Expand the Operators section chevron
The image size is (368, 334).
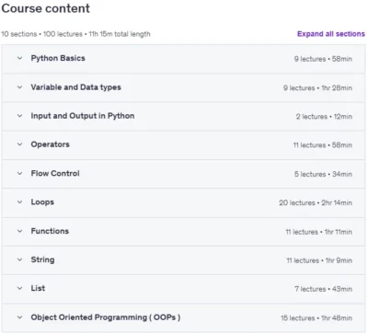click(19, 144)
